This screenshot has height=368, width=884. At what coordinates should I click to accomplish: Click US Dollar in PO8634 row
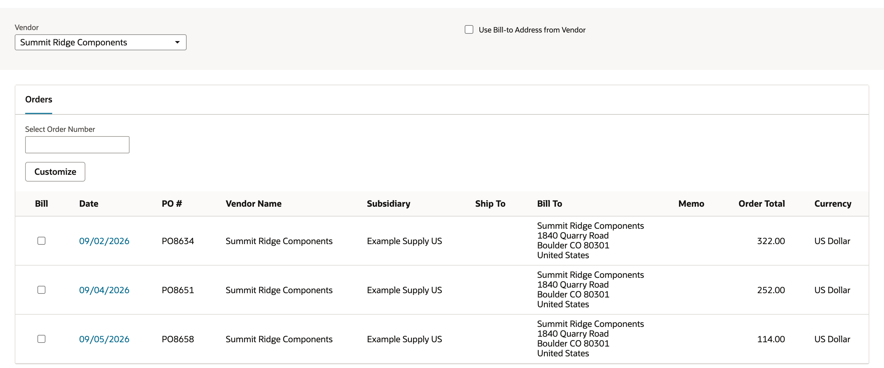coord(832,241)
